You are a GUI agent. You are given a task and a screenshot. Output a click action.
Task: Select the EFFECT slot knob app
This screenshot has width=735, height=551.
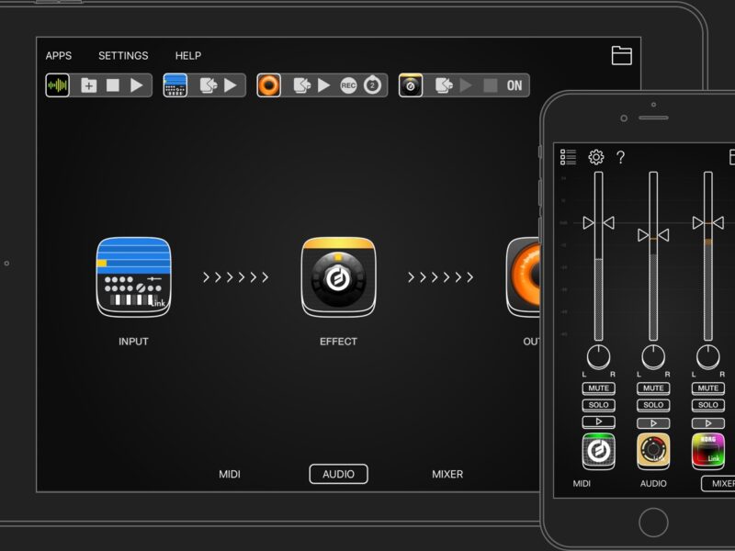click(x=338, y=277)
